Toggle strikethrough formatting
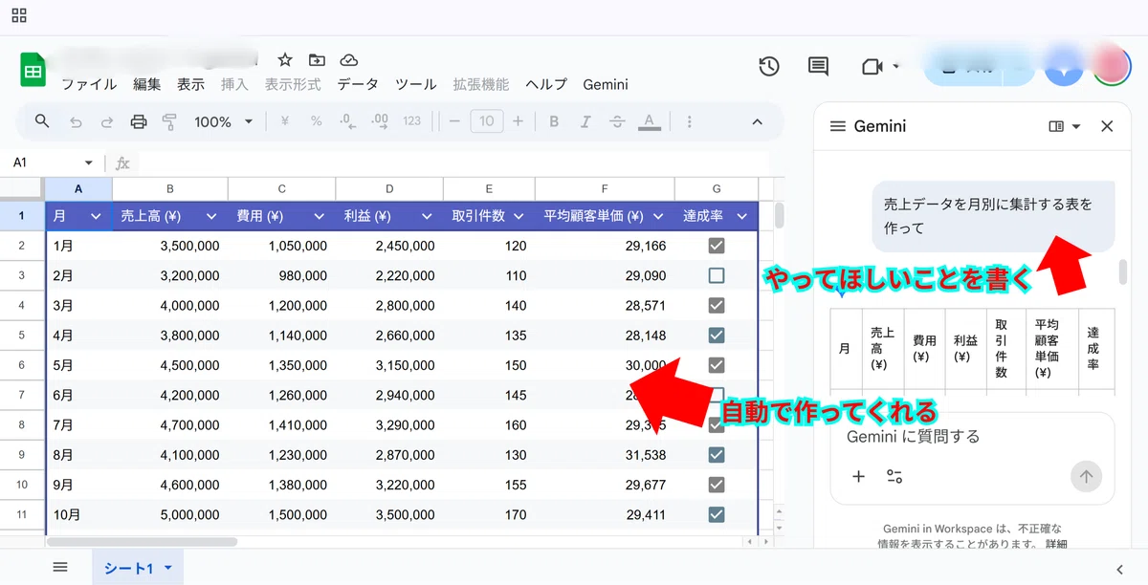This screenshot has height=585, width=1148. pyautogui.click(x=617, y=121)
